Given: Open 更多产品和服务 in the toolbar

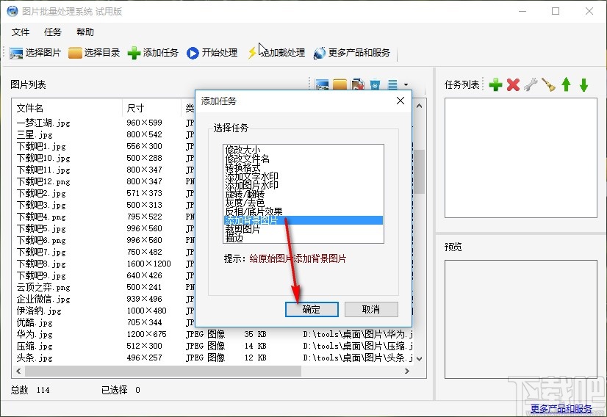Looking at the screenshot, I should (351, 53).
